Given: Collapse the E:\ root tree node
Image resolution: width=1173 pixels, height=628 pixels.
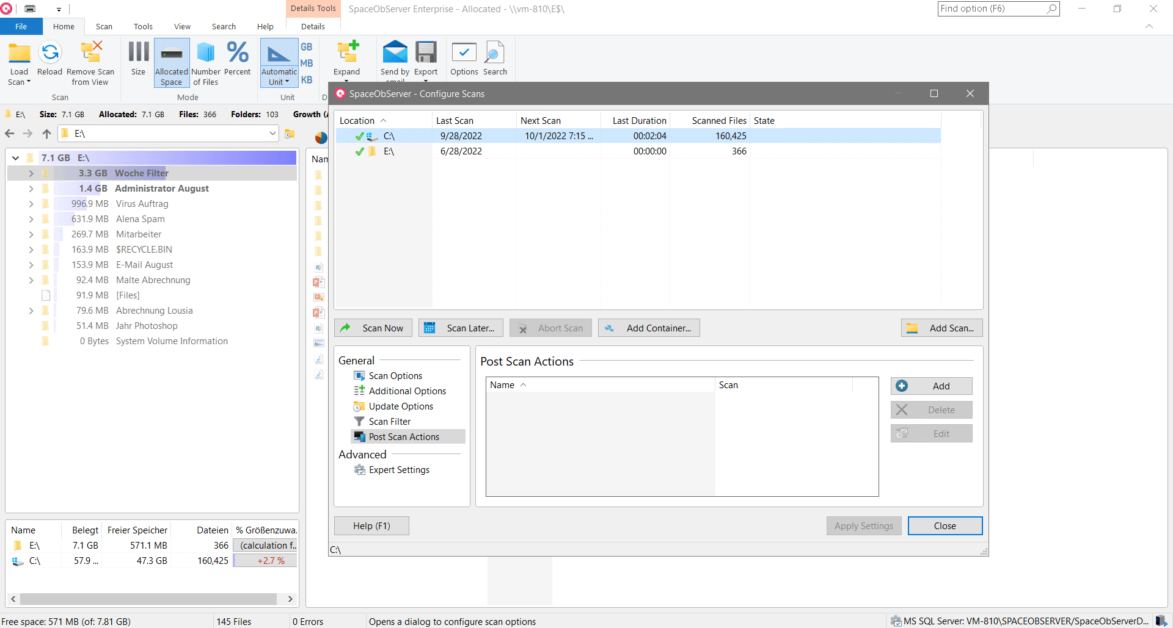Looking at the screenshot, I should [16, 158].
